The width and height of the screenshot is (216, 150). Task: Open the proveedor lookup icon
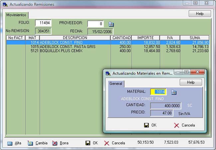point(111,24)
